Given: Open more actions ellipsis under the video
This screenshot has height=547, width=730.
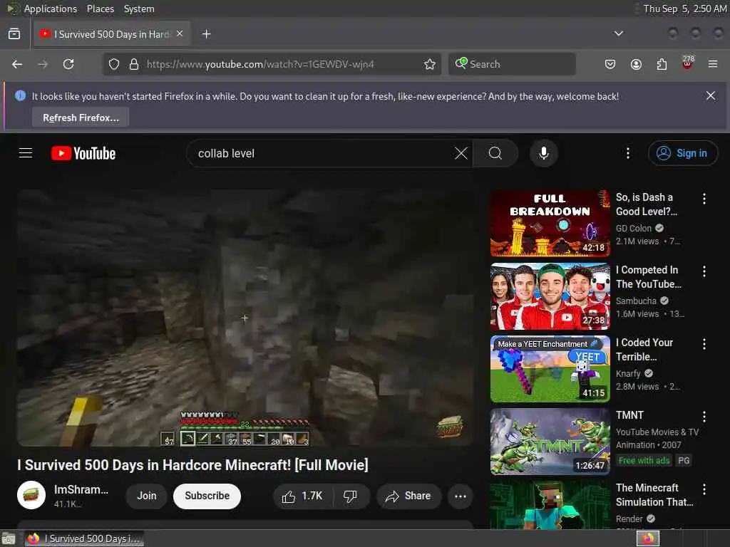Looking at the screenshot, I should pos(460,496).
